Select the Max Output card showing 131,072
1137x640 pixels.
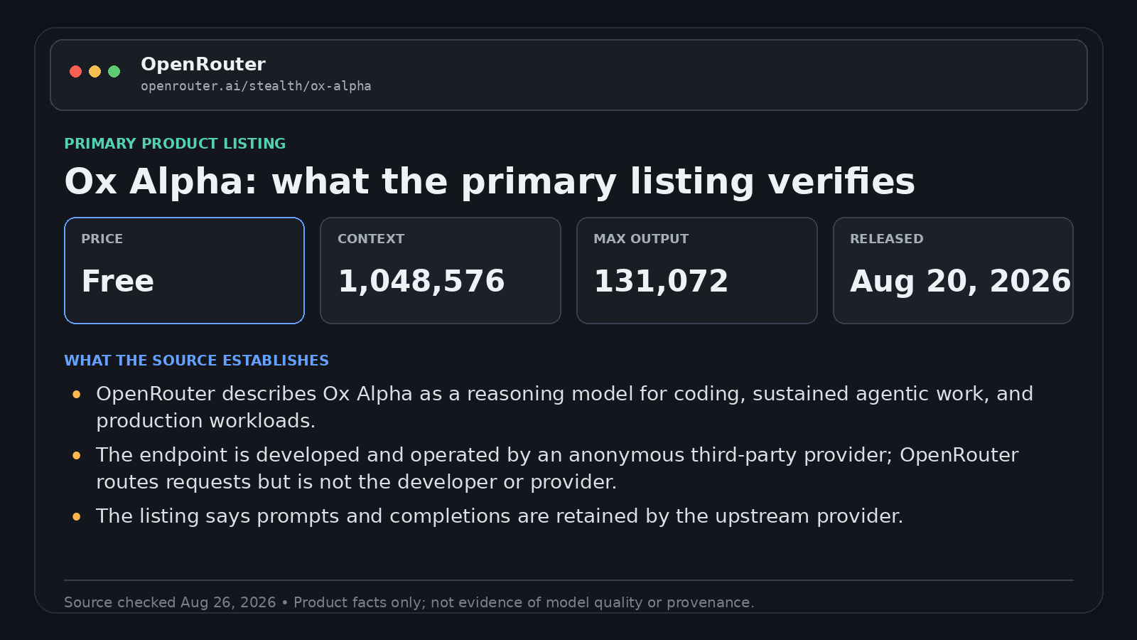pyautogui.click(x=697, y=270)
